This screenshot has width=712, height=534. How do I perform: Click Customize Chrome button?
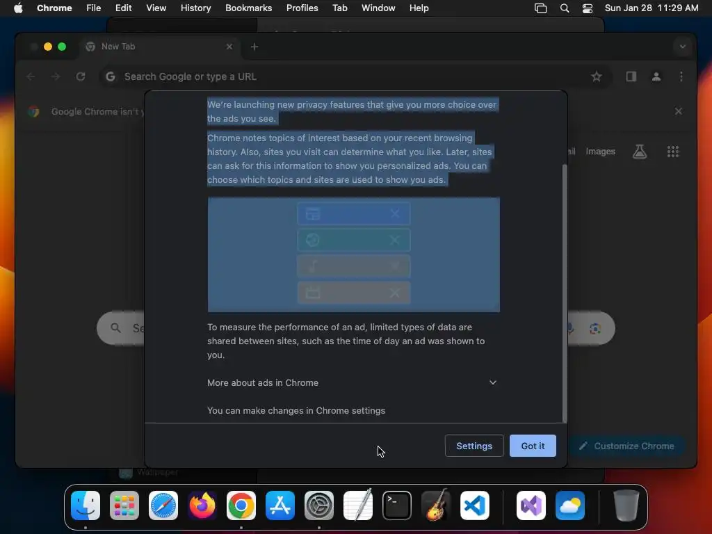(x=626, y=446)
